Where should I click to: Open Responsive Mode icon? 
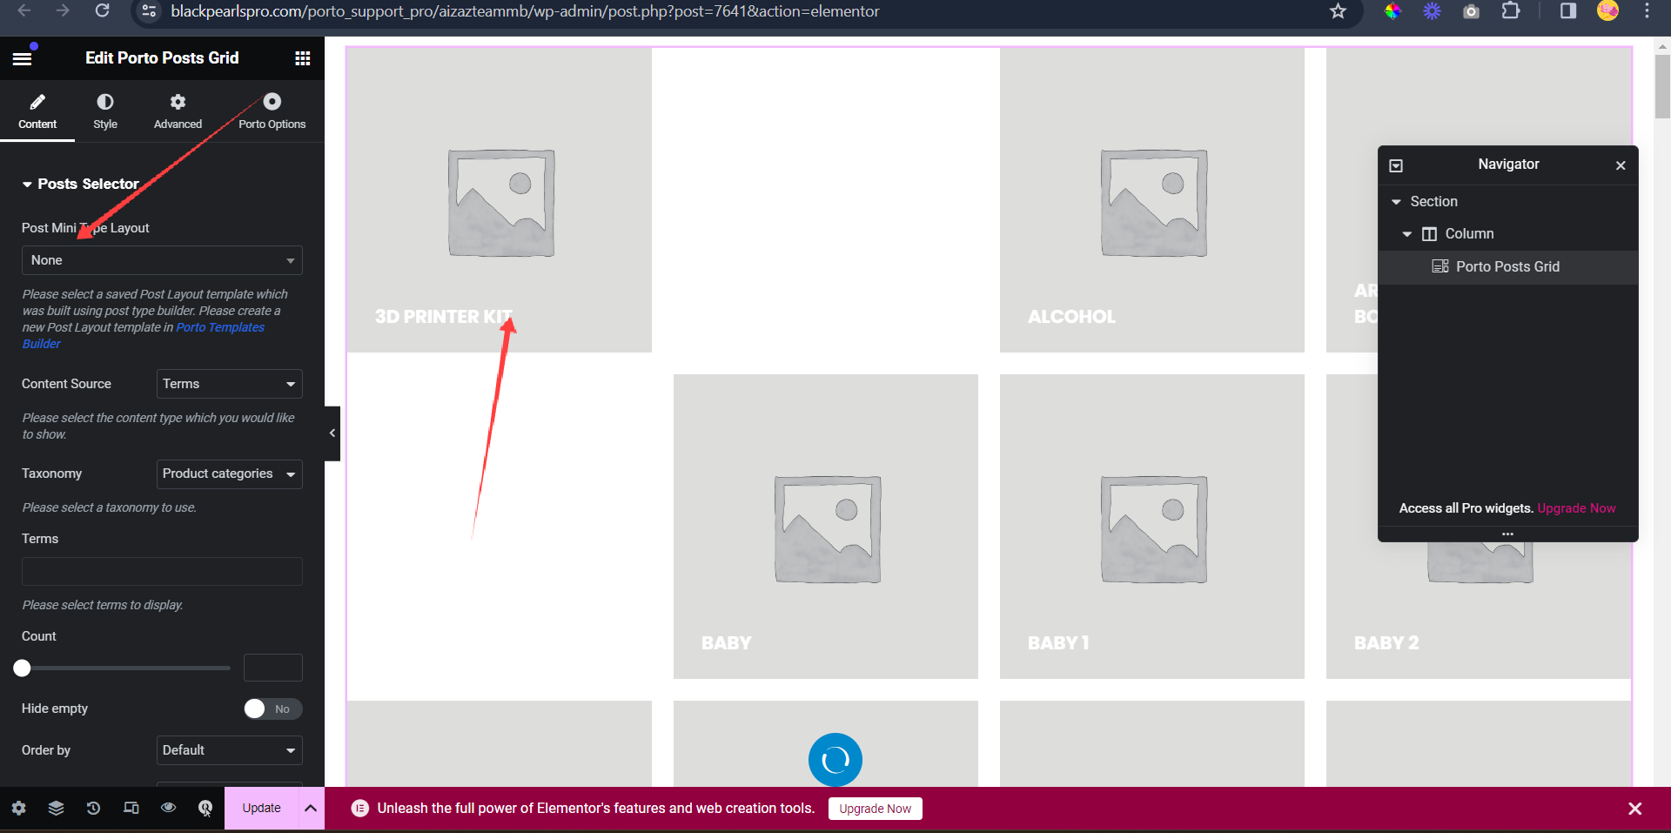point(131,808)
